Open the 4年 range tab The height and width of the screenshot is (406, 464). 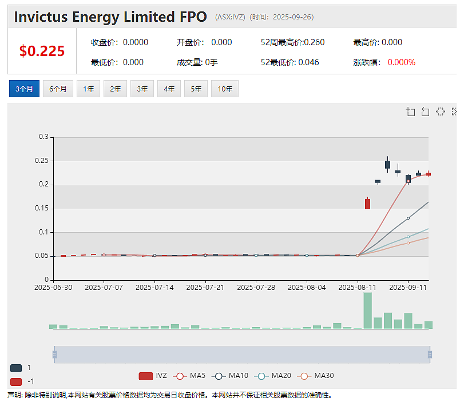169,89
